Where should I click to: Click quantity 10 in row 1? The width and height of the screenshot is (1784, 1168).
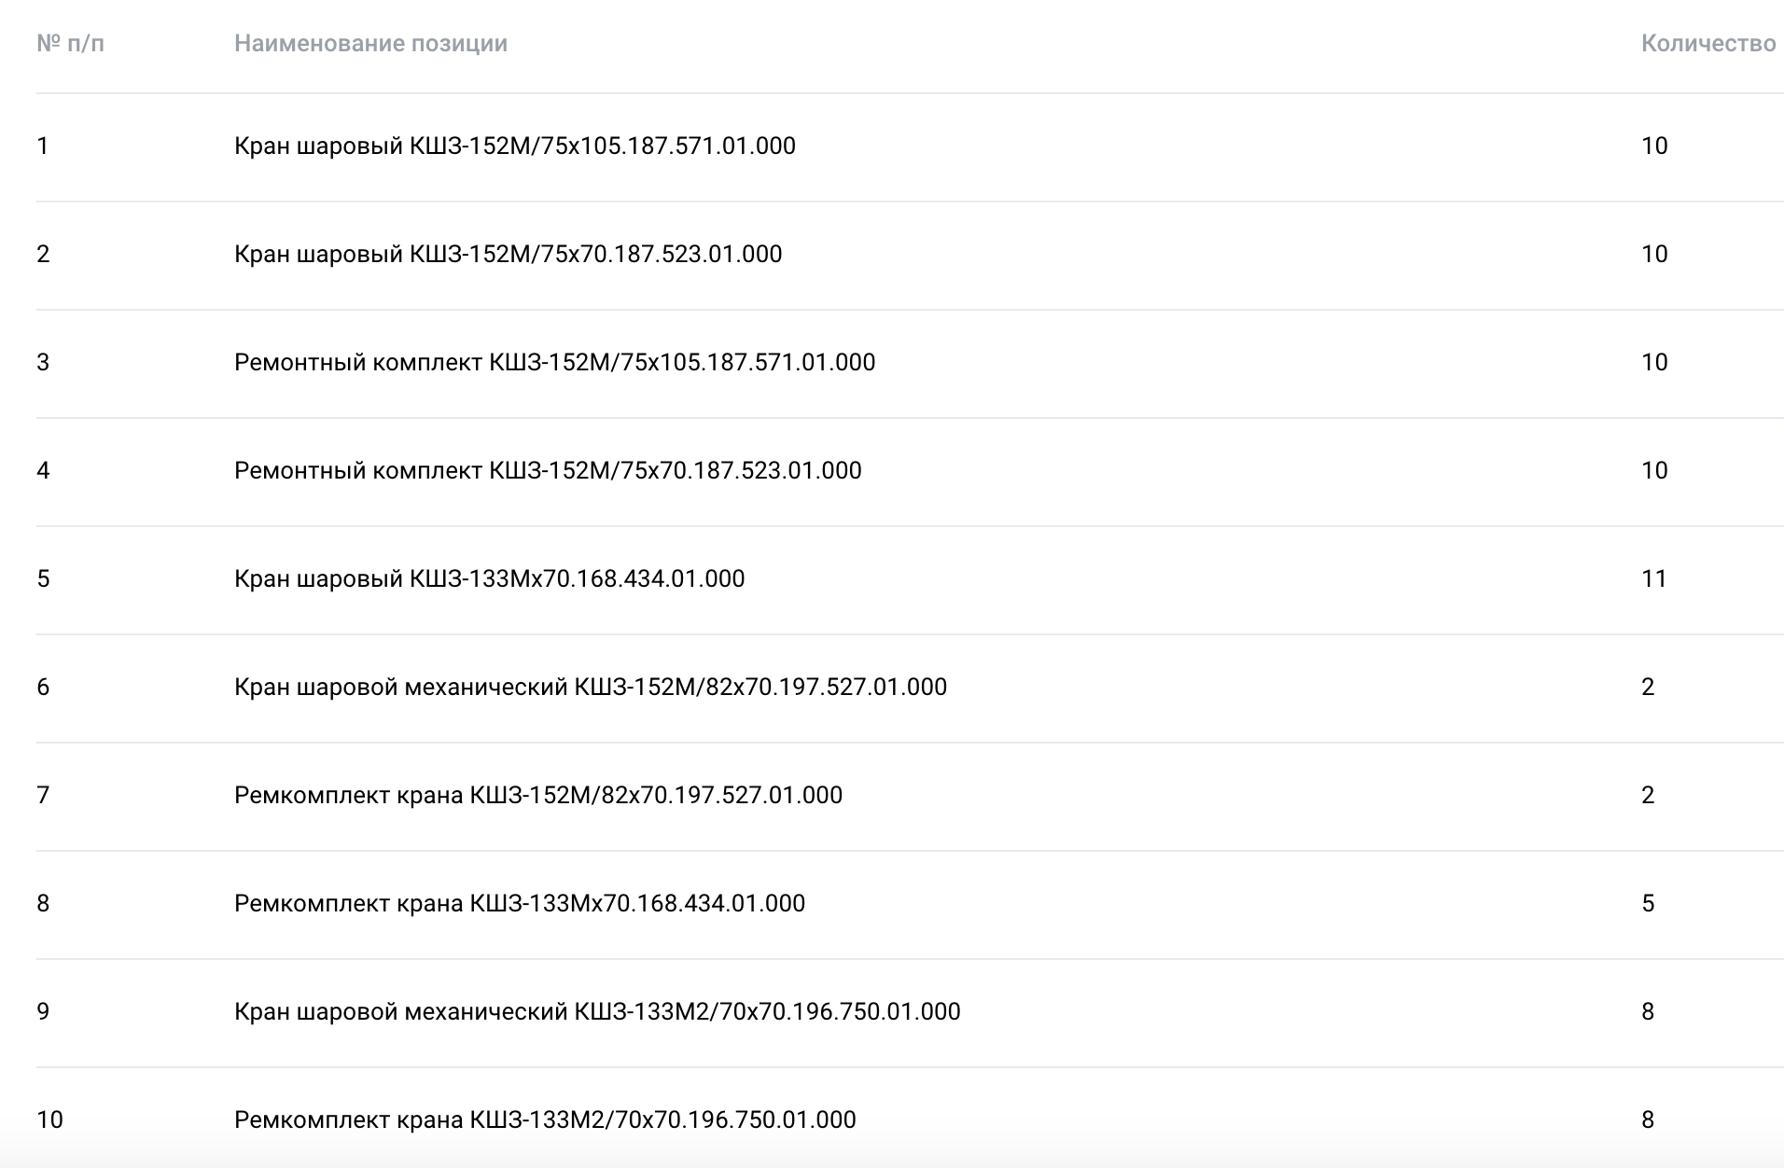1654,146
